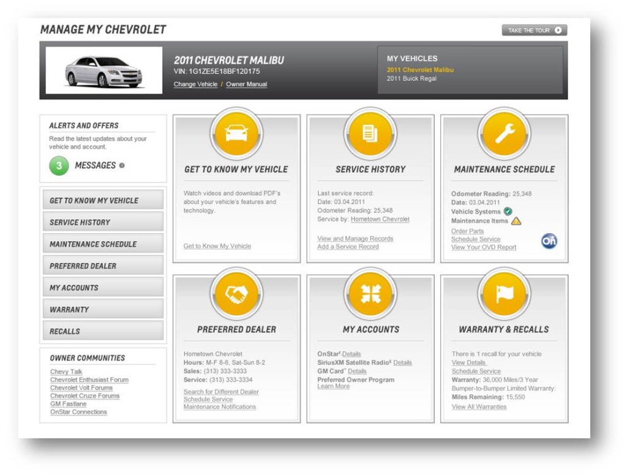627x475 pixels.
Task: Open Chevrolet Enthusiast Forum link
Action: [89, 380]
